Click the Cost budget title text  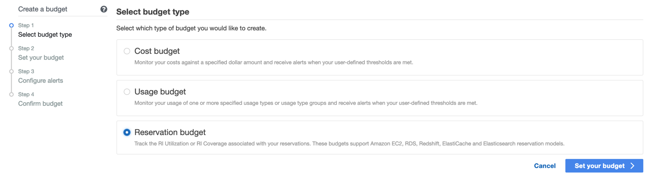click(x=157, y=51)
